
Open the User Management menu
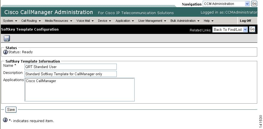(x=152, y=21)
